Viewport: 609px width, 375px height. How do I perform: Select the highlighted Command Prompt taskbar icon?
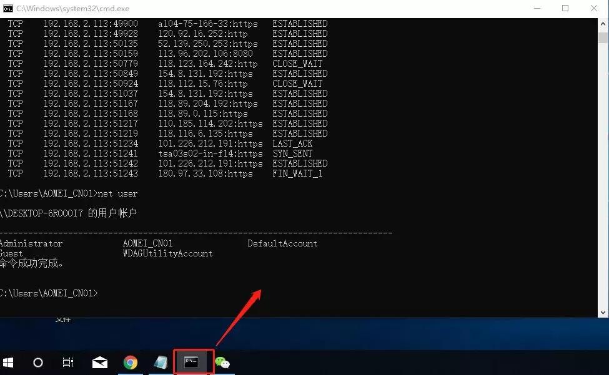coord(192,363)
